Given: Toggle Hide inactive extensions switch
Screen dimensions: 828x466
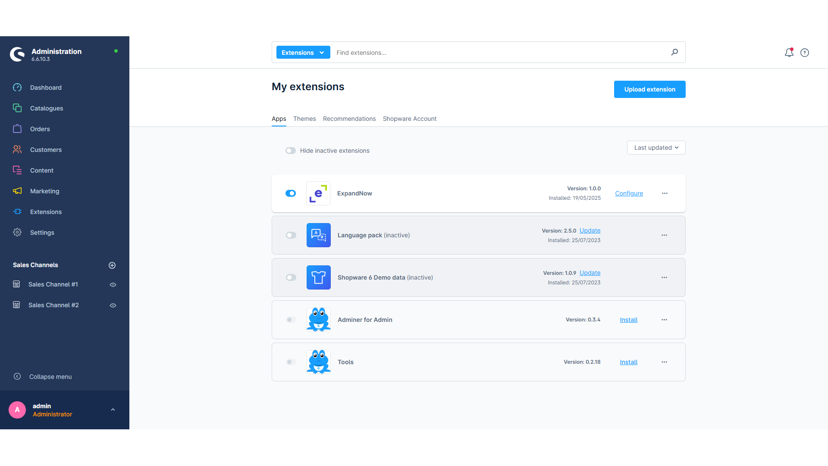Looking at the screenshot, I should 291,151.
